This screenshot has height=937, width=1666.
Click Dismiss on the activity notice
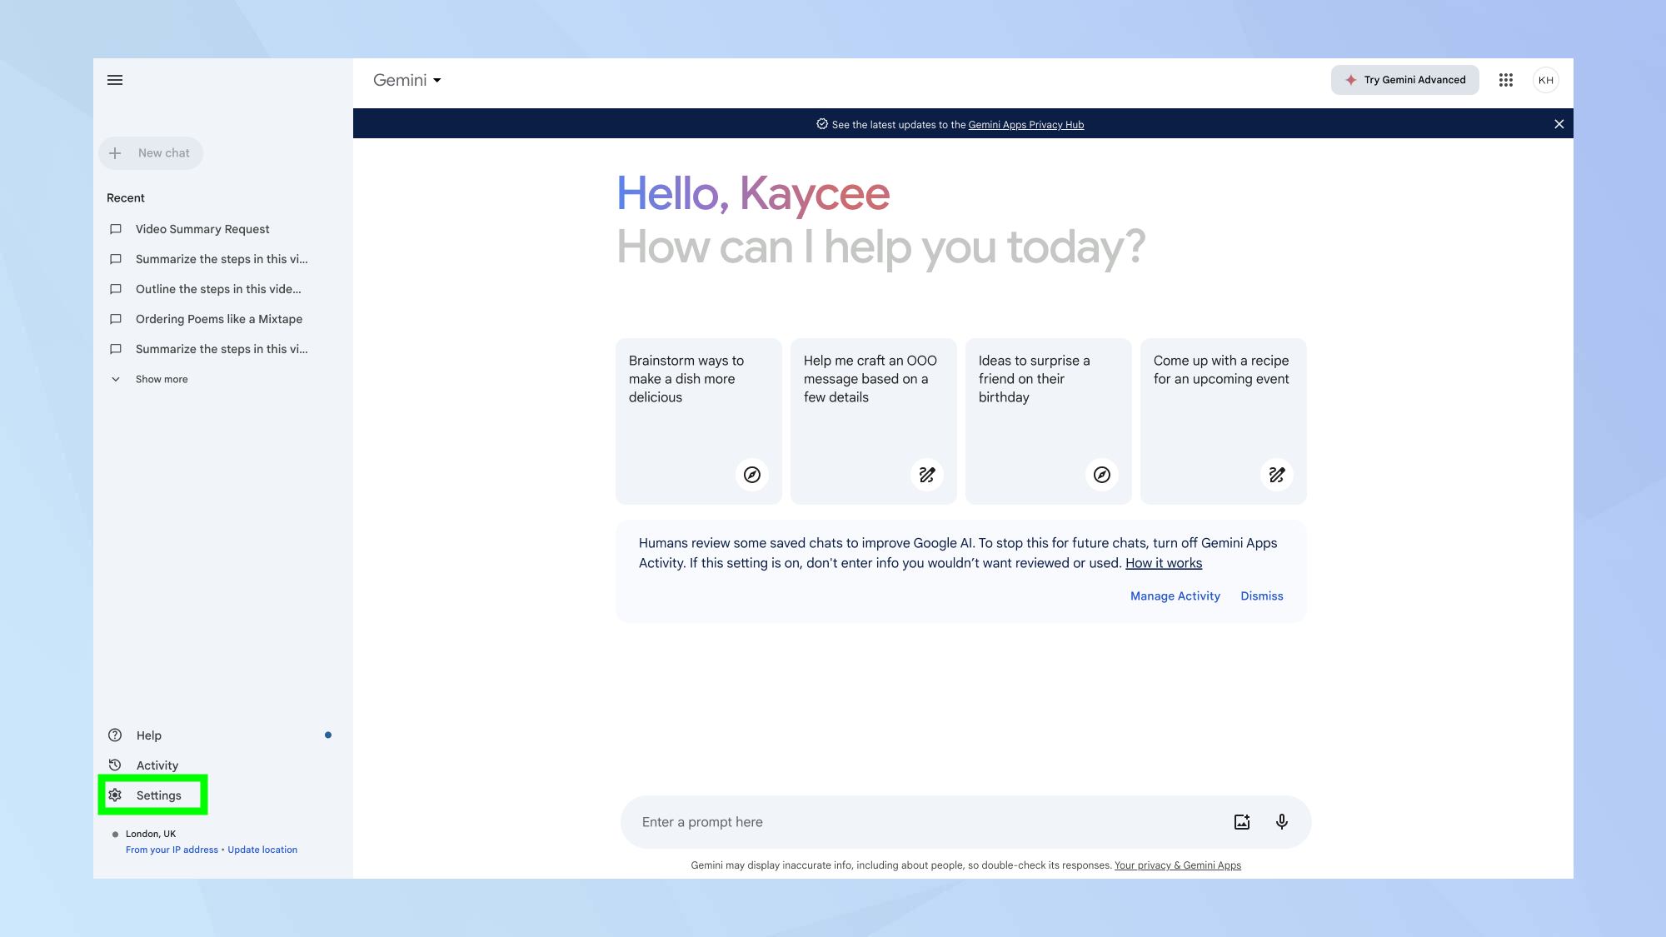coord(1261,596)
